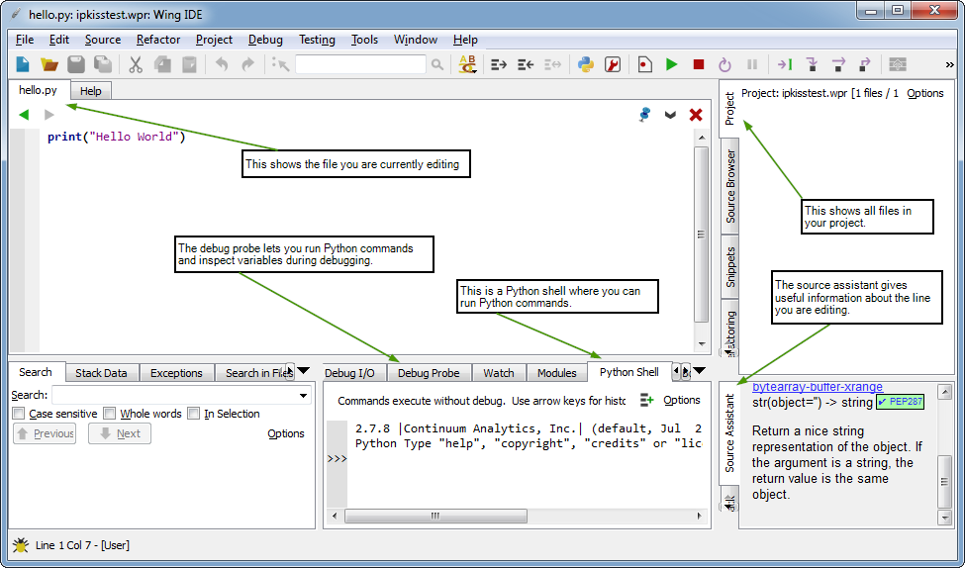Click the indent lines toolbar icon

click(499, 64)
